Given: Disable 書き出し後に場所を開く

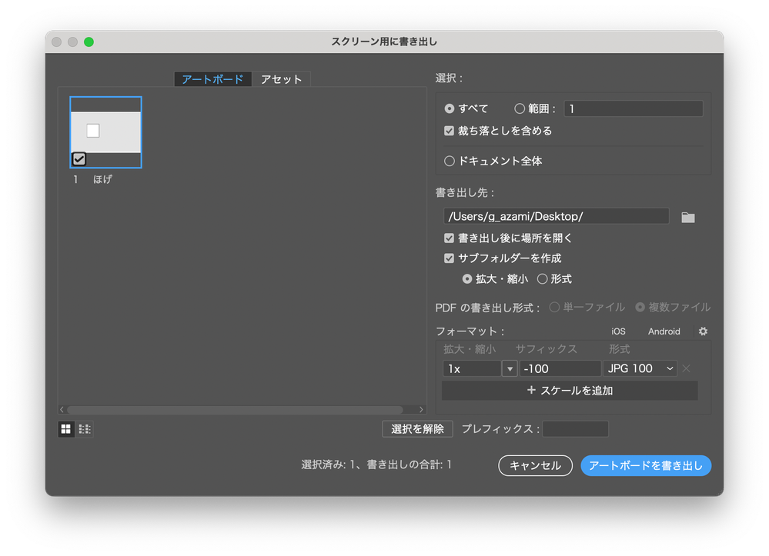Looking at the screenshot, I should point(449,238).
